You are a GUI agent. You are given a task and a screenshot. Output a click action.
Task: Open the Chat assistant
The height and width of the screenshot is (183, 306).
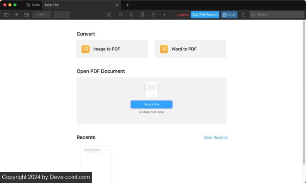pos(229,15)
